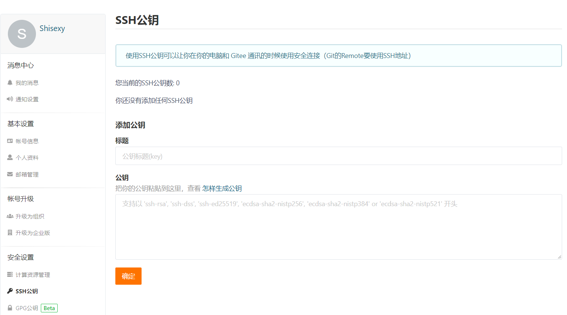Click the orange 确定 button
567x315 pixels.
point(128,276)
